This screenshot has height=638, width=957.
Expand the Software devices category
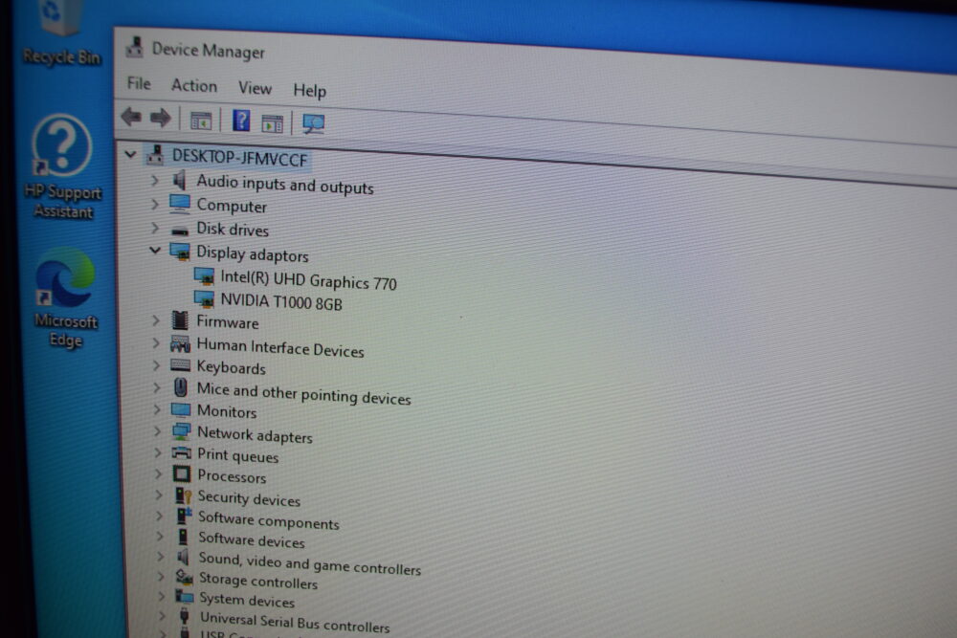[x=160, y=537]
